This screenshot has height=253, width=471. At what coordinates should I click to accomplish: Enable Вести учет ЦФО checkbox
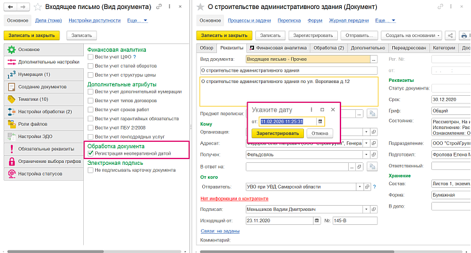pos(90,57)
